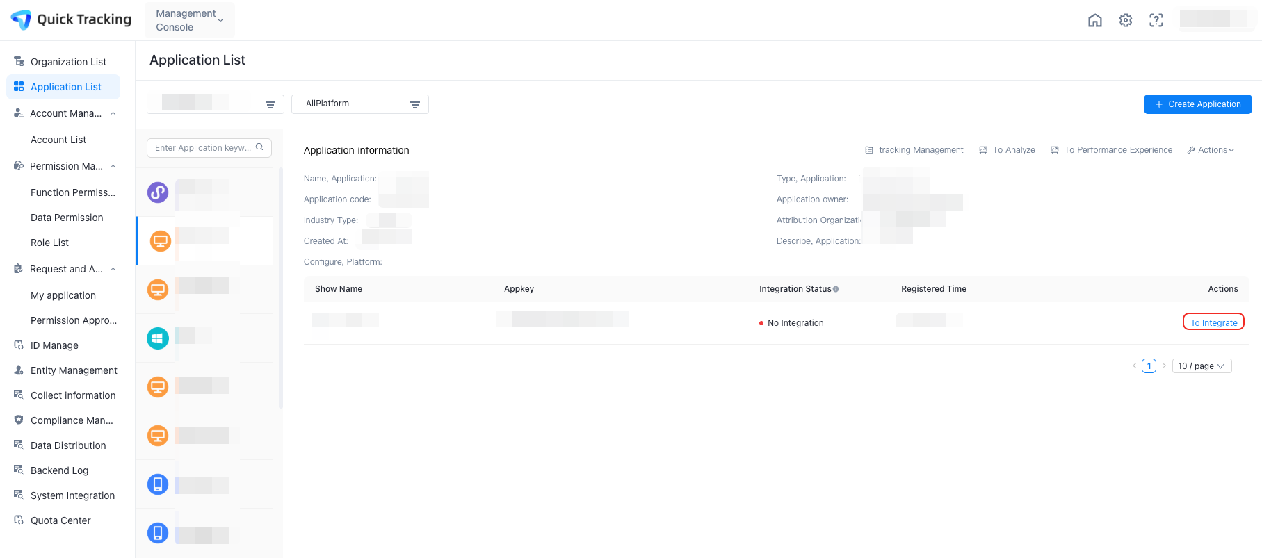
Task: Open the organization filter dropdown
Action: coord(216,104)
